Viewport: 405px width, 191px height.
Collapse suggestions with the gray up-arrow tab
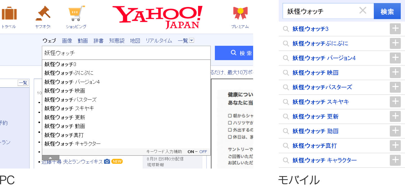pos(51,158)
